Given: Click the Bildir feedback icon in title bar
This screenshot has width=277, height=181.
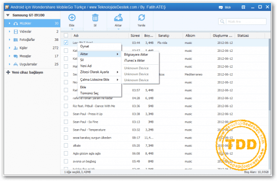Looking at the screenshot, I should (x=221, y=7).
